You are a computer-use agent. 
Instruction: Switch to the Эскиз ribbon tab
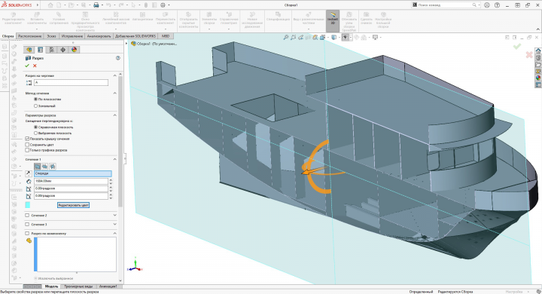click(51, 36)
